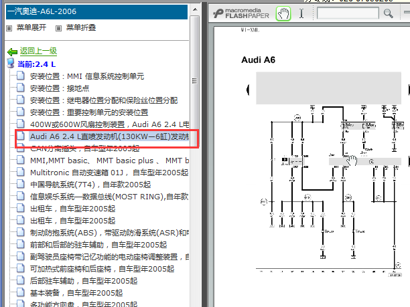Open 安装位置：继电器位置分配和保险丝位置分配
This screenshot has width=410, height=307.
point(104,100)
